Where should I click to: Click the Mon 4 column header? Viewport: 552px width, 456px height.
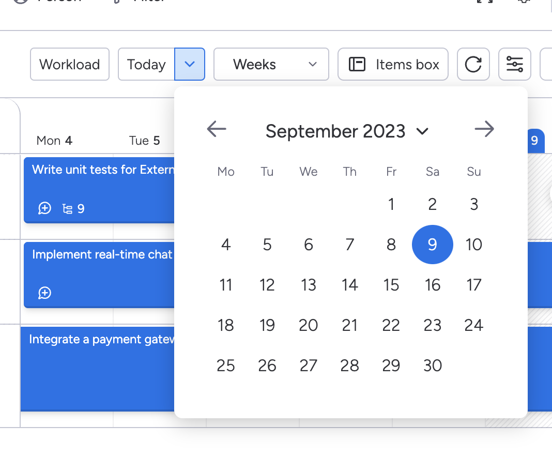click(54, 141)
